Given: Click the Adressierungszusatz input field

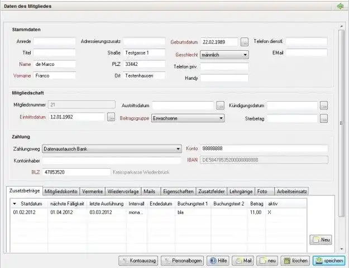Looking at the screenshot, I should pyautogui.click(x=144, y=41).
